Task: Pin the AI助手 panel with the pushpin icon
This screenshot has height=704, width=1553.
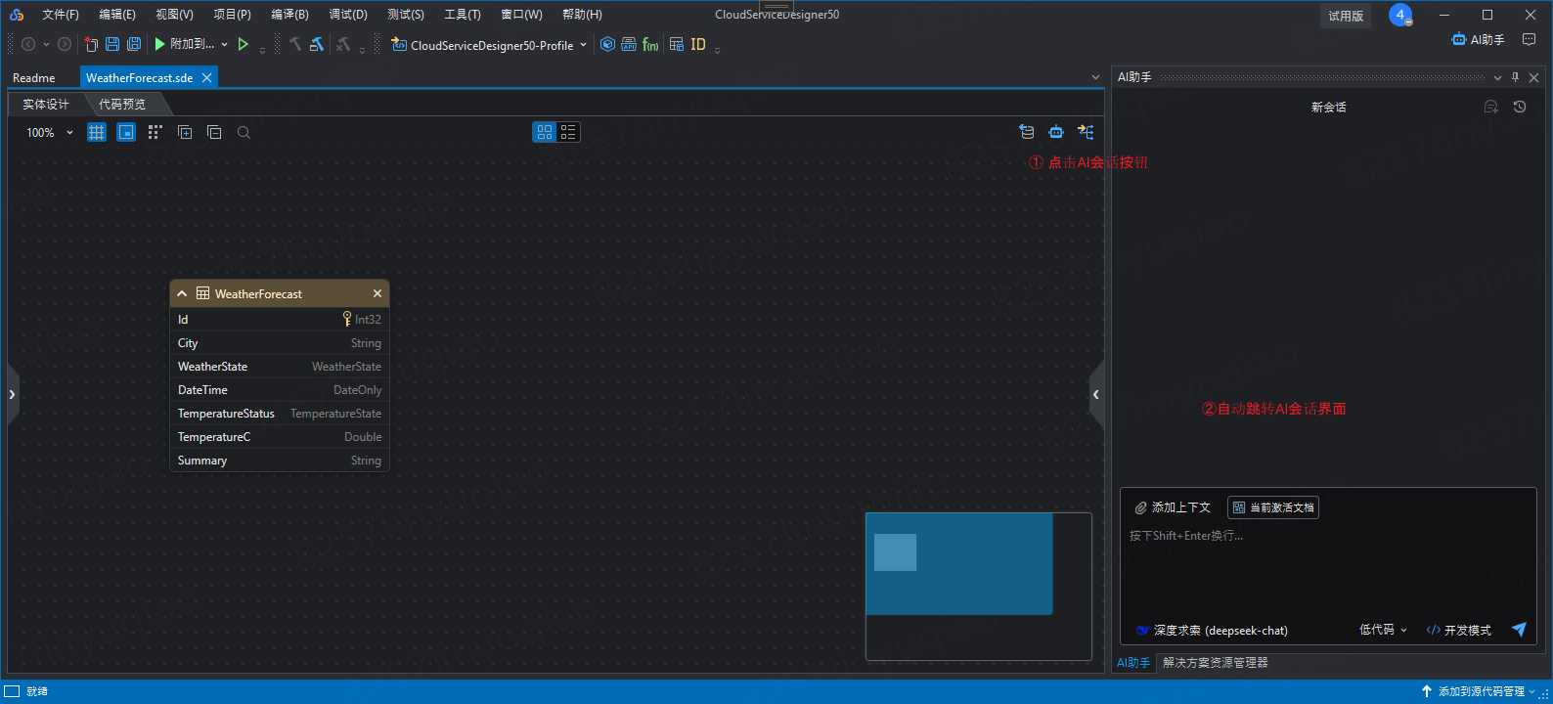Action: point(1516,77)
